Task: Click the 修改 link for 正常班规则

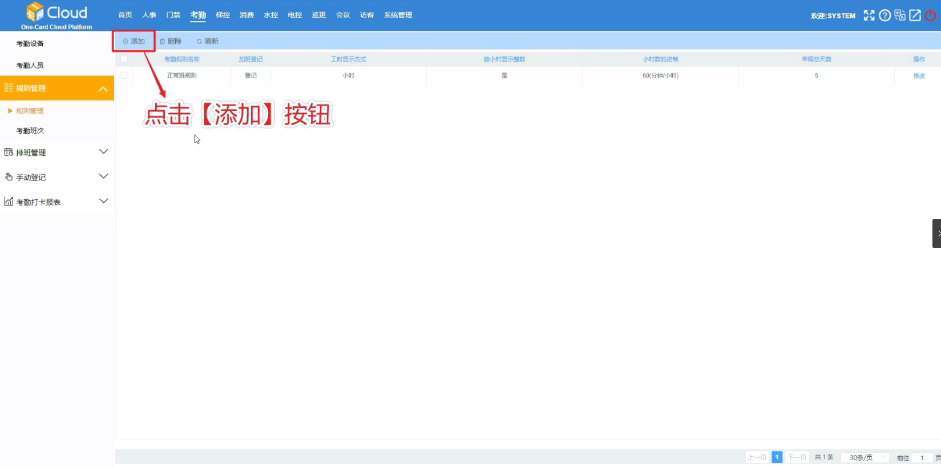Action: 919,76
